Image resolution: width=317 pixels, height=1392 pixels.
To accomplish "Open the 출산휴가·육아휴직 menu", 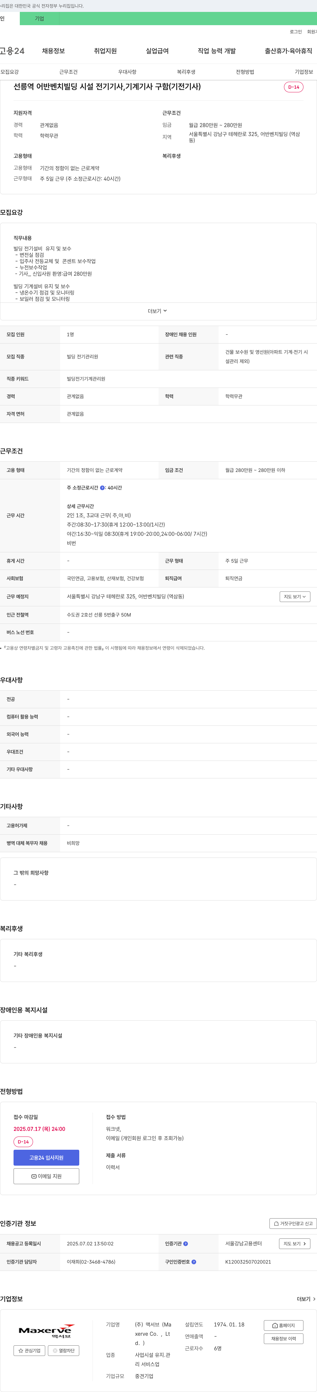I will tap(288, 51).
